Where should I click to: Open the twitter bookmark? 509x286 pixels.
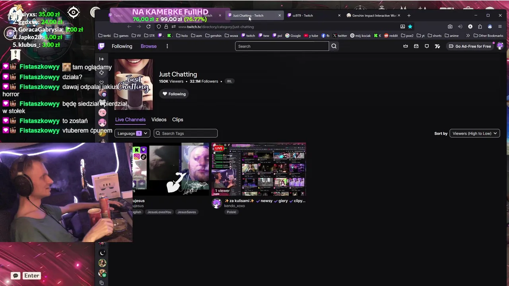tap(340, 35)
